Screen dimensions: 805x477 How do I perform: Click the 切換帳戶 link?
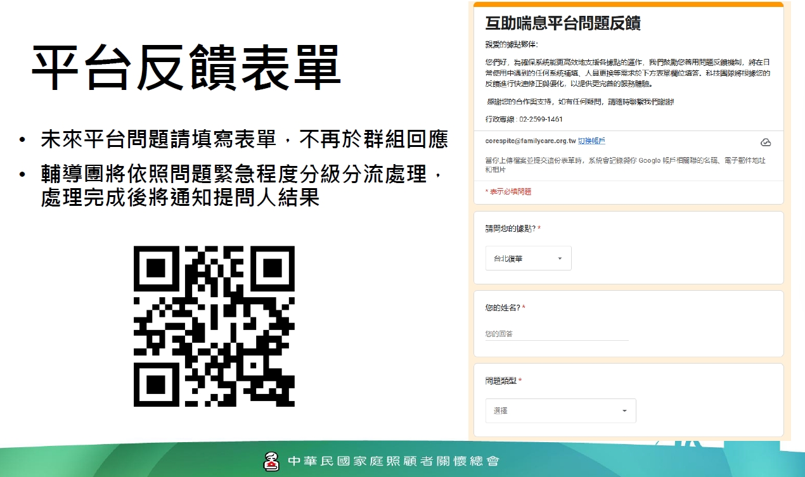[591, 141]
